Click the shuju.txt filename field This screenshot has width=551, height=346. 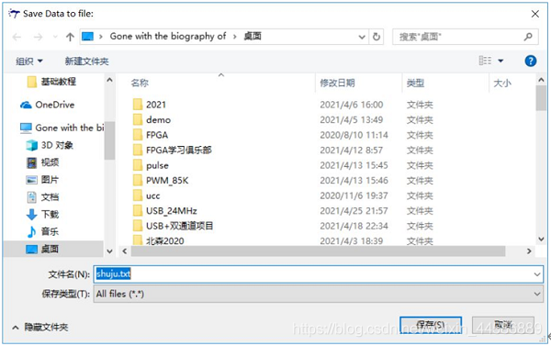(319, 274)
